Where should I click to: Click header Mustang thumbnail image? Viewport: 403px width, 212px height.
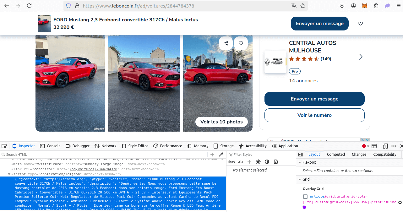(x=44, y=24)
